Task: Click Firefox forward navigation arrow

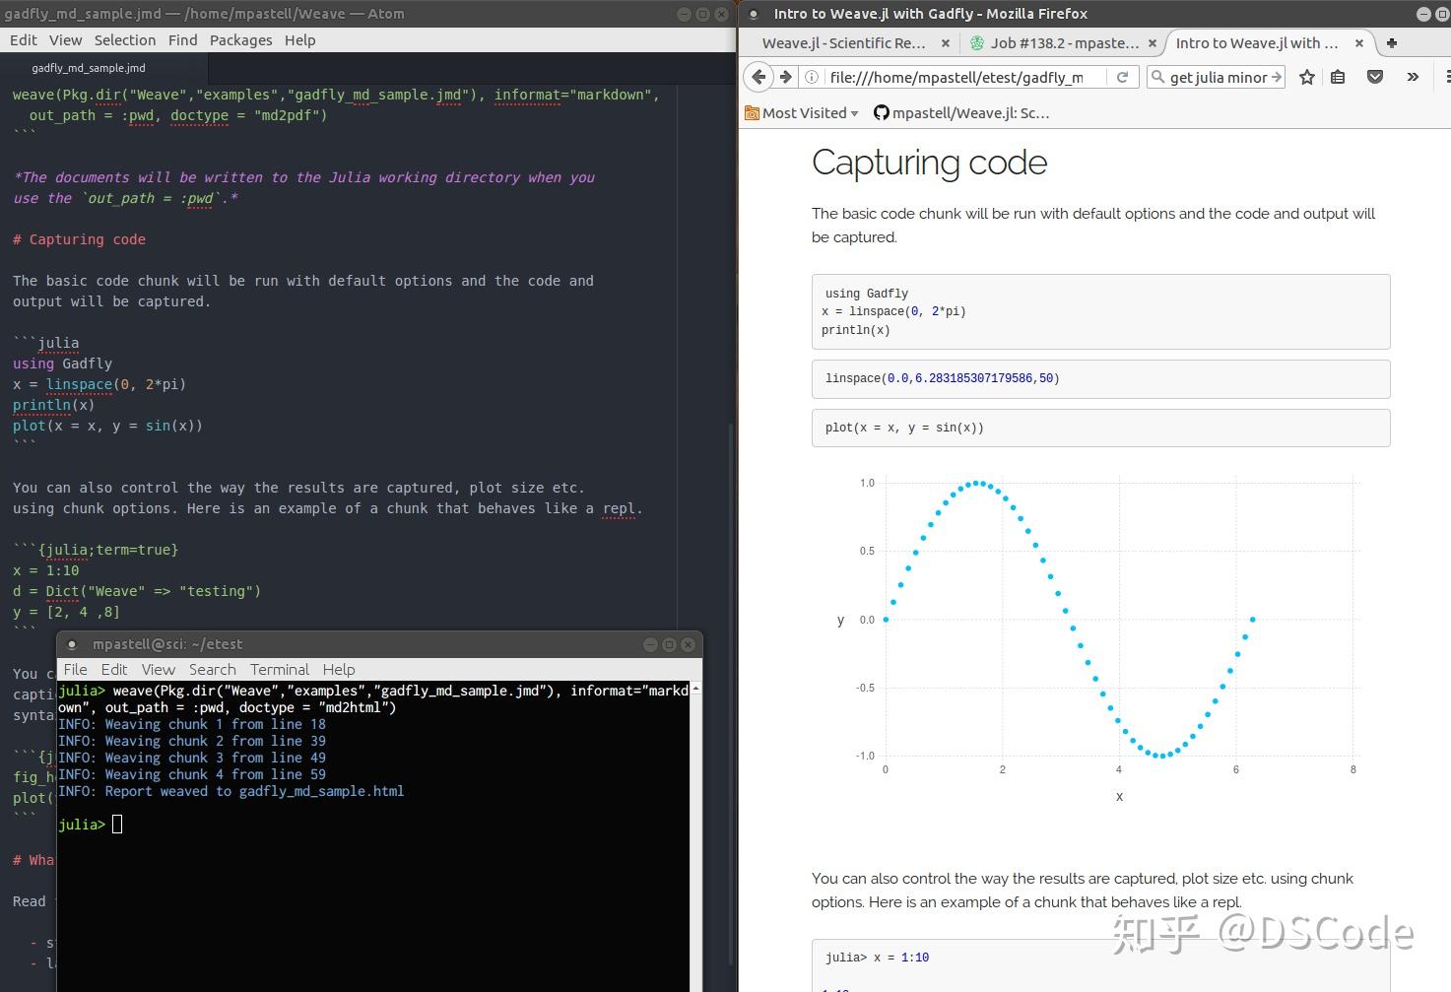Action: [x=785, y=77]
